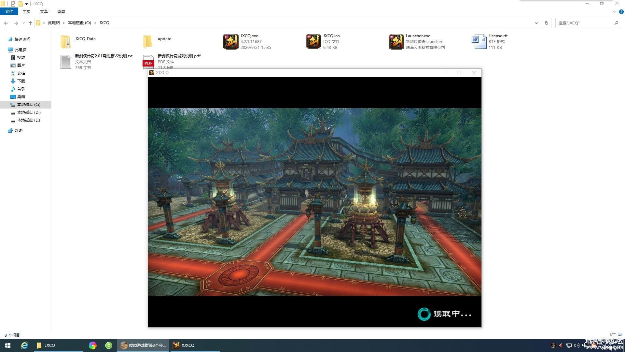625x352 pixels.
Task: Switch to 哎呦游戏群 taskbar button
Action: click(x=143, y=345)
